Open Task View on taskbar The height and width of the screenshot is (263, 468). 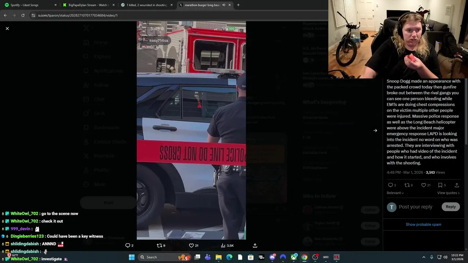click(x=197, y=257)
